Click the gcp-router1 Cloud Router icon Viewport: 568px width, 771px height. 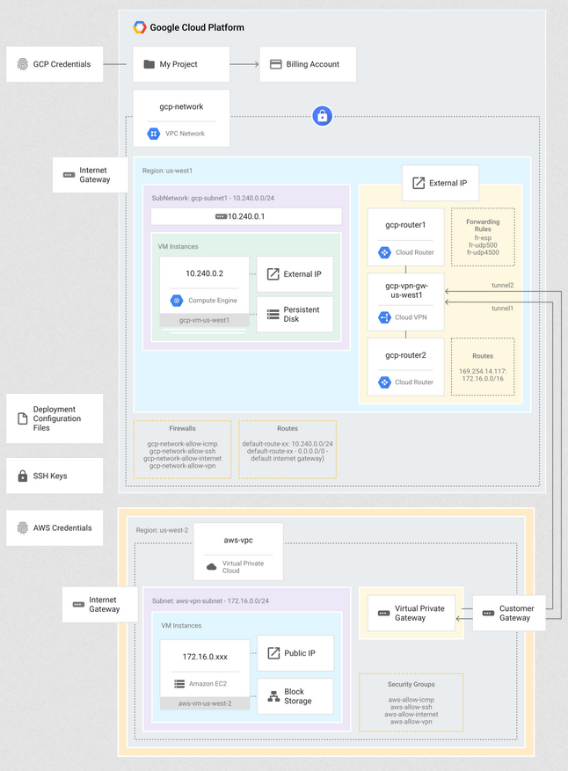coord(384,252)
